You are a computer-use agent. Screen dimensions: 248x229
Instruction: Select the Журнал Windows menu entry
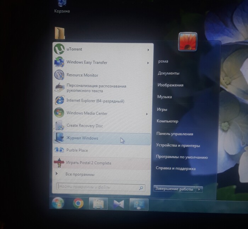click(x=102, y=138)
